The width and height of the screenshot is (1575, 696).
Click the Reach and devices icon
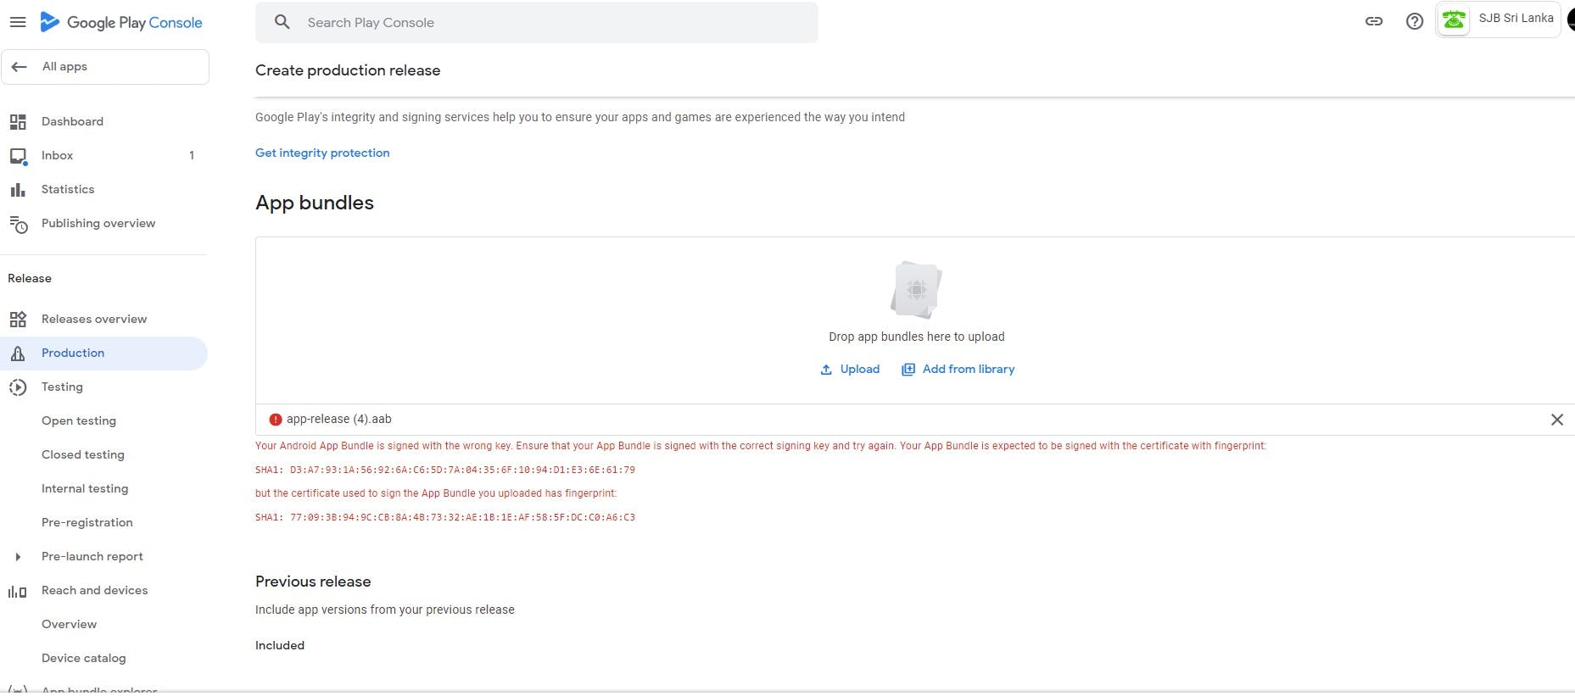coord(18,592)
